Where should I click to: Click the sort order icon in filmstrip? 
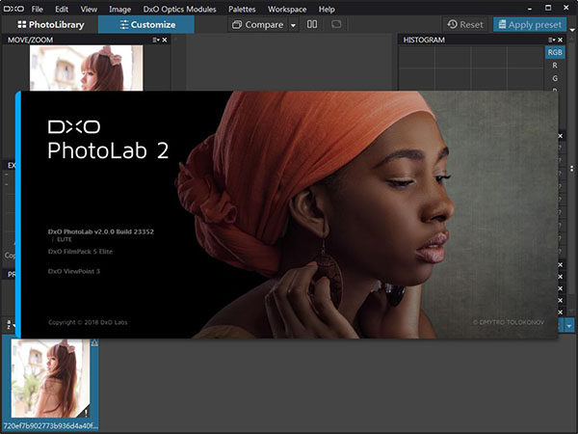10,325
